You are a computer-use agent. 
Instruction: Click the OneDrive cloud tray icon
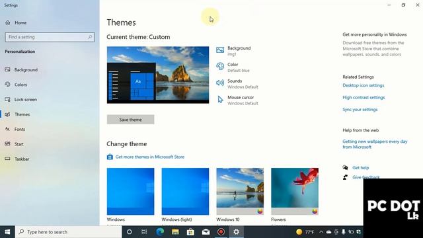(x=328, y=232)
